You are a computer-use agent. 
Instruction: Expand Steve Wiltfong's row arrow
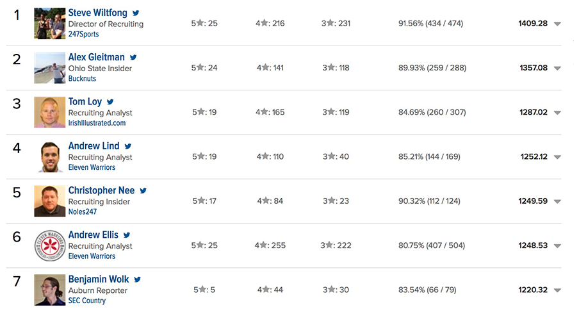coord(558,24)
